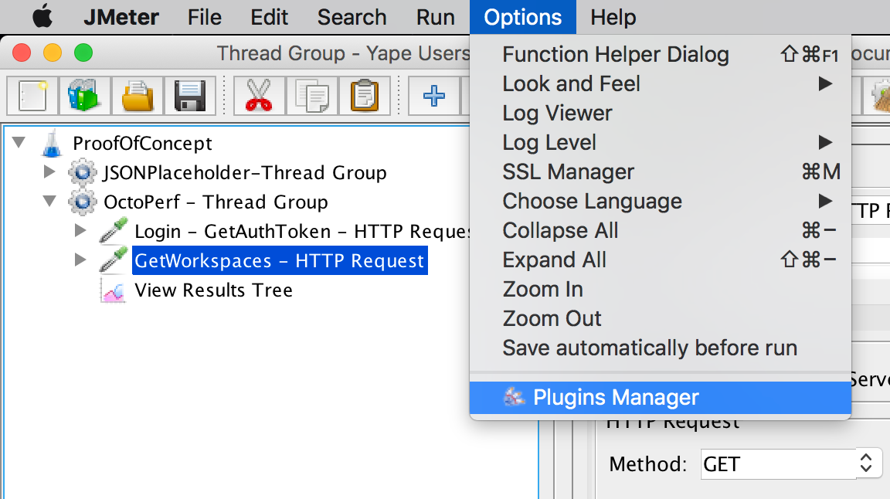Collapse the OctoPerf Thread Group

[49, 202]
